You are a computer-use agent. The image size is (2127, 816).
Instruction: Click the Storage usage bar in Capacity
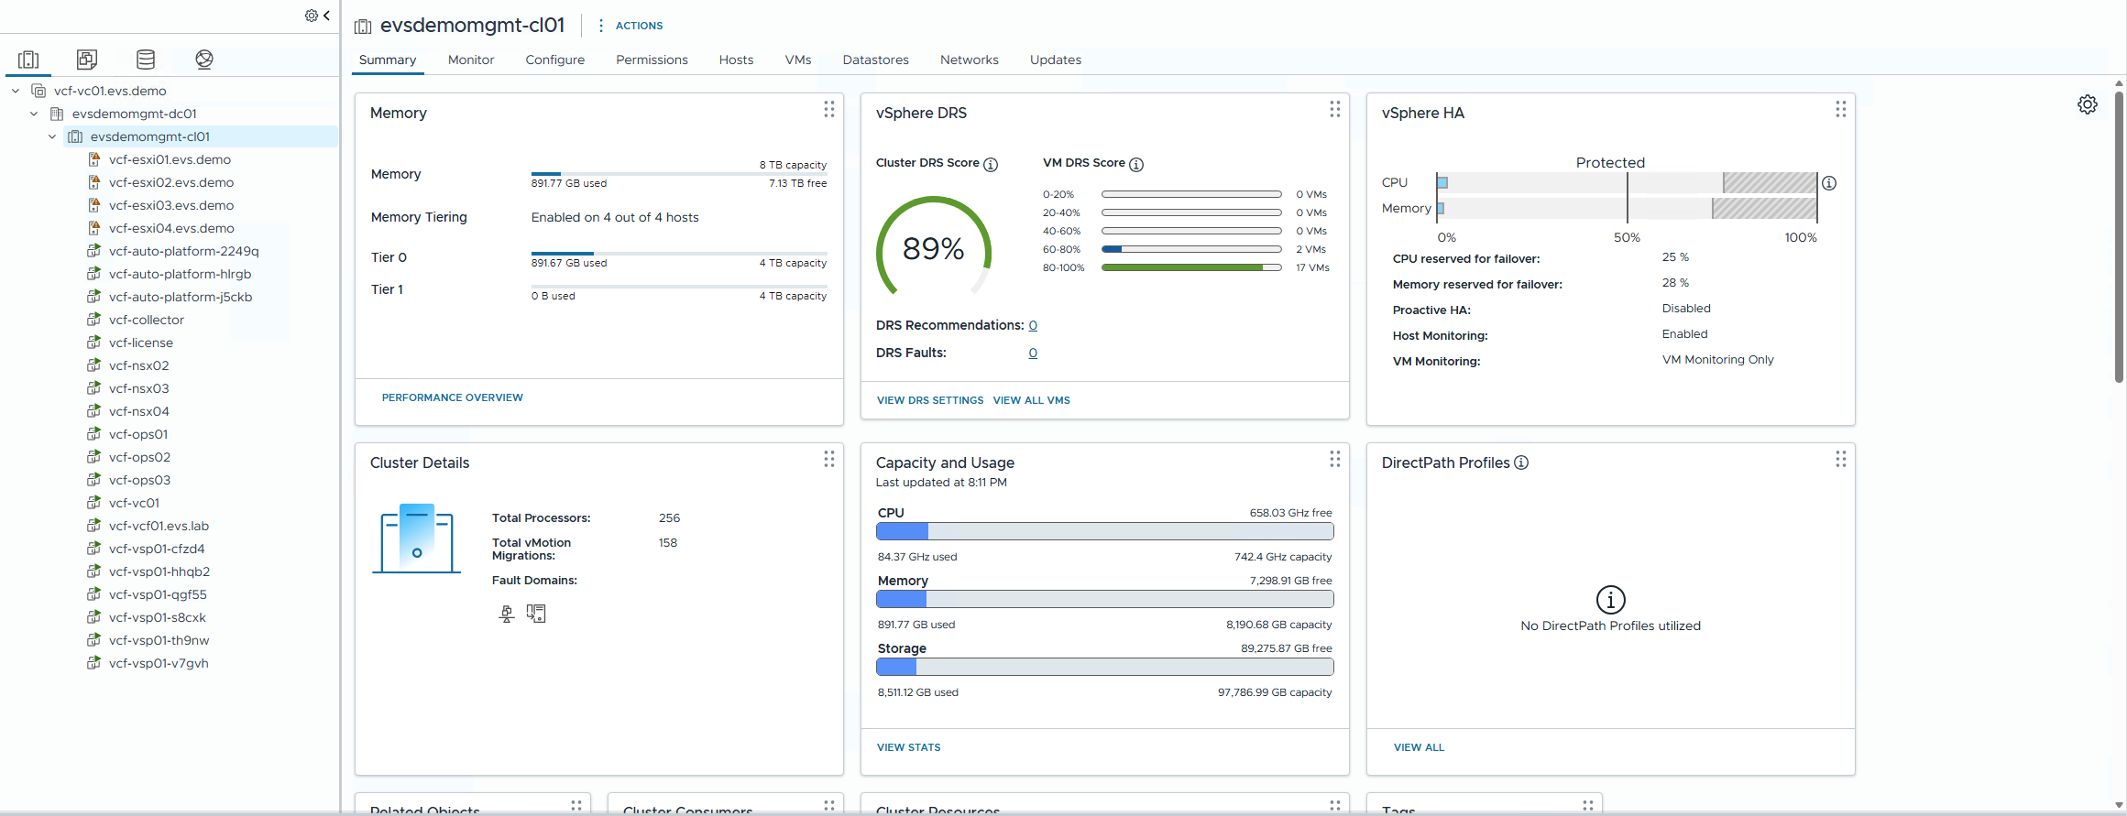(x=1105, y=667)
